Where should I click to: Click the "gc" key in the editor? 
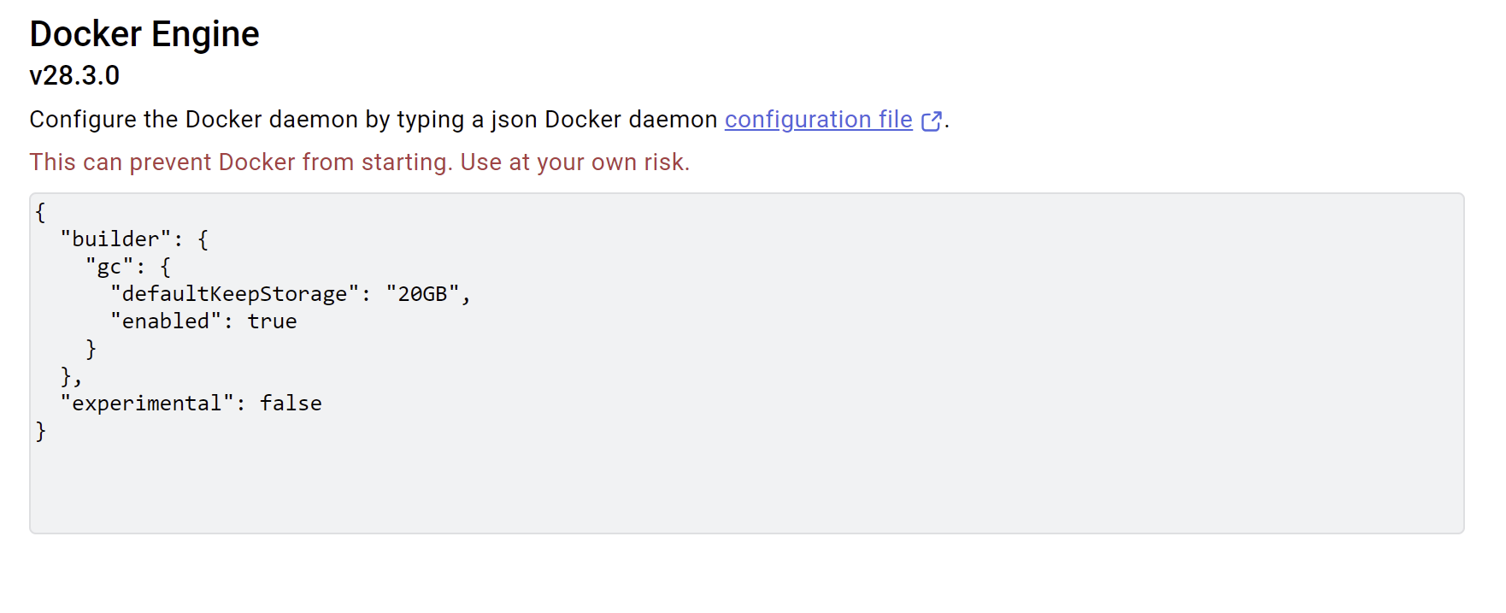click(109, 267)
